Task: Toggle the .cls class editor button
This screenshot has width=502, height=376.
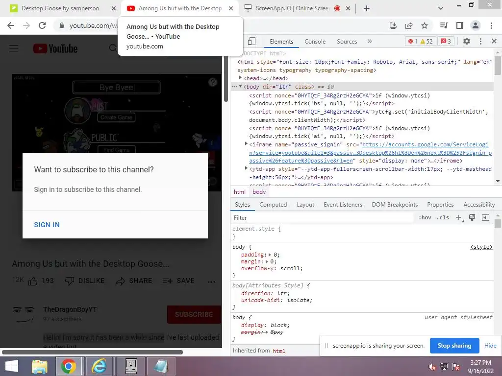Action: coord(443,218)
